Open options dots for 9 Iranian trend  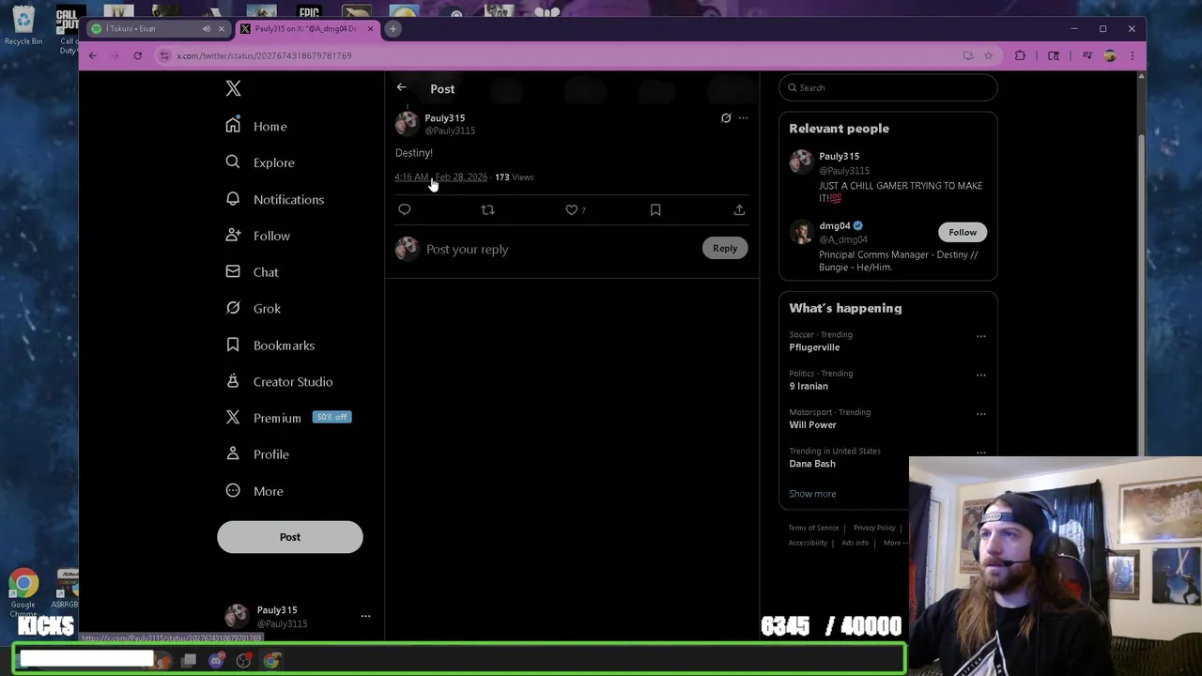point(980,375)
